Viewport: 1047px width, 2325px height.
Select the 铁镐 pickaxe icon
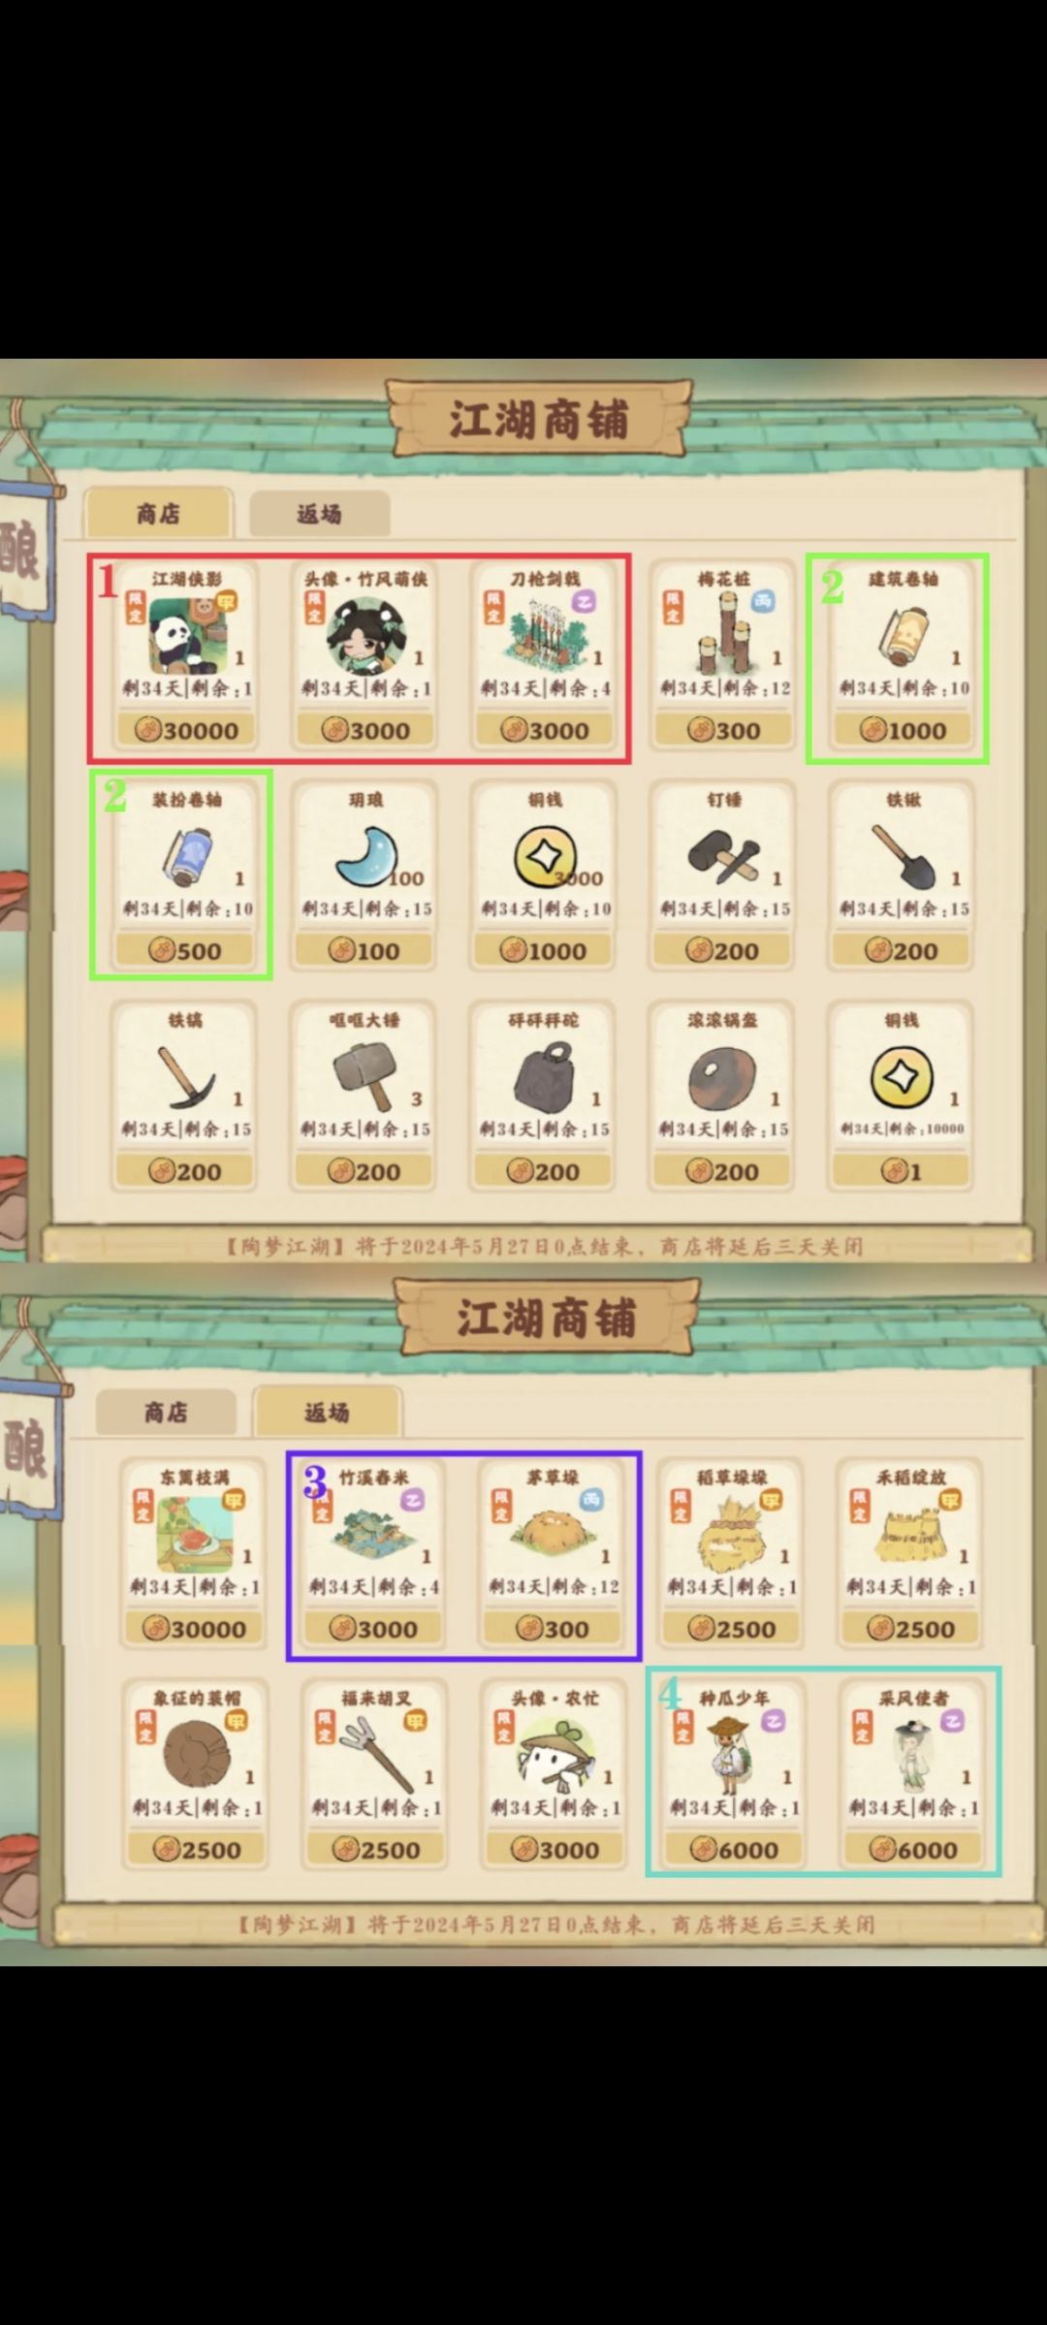186,1076
